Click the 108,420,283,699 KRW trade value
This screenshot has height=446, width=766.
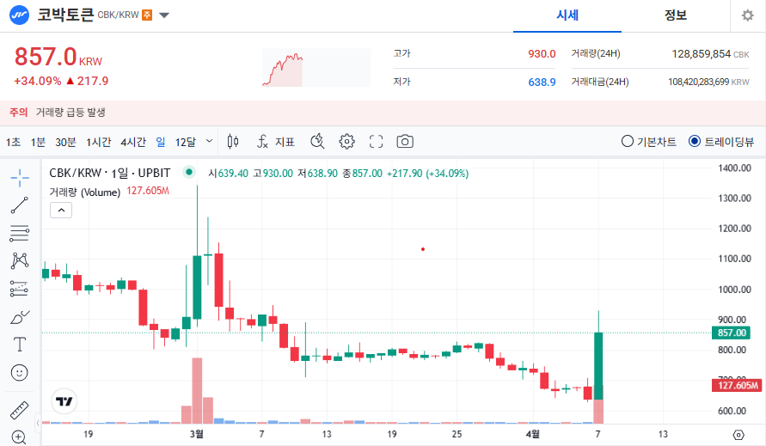click(x=708, y=82)
